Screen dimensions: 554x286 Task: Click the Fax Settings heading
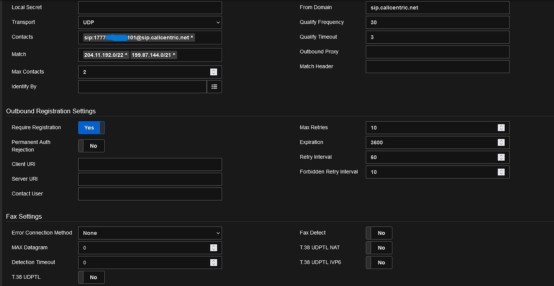pyautogui.click(x=24, y=216)
